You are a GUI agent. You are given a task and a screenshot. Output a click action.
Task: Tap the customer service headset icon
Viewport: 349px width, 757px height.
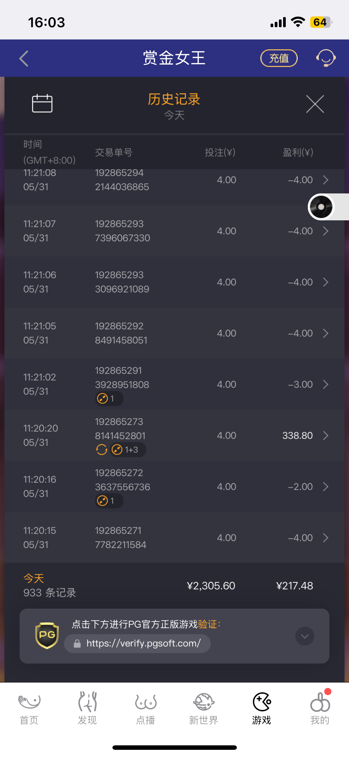tap(326, 58)
